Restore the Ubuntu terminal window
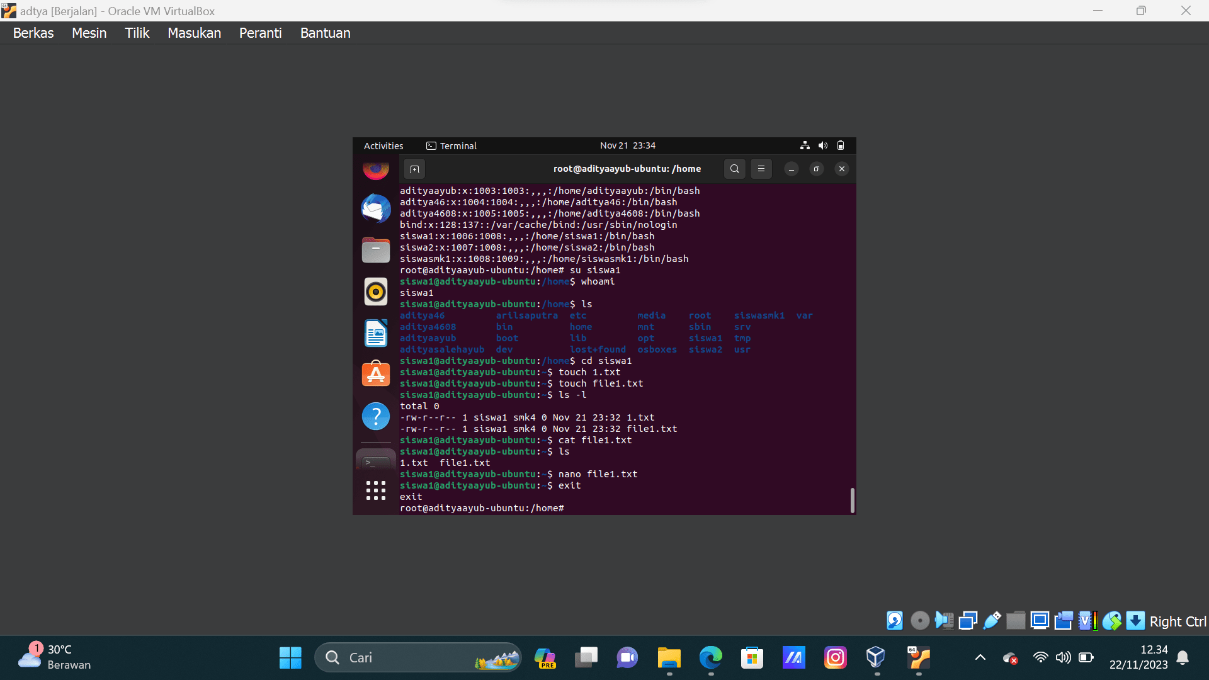The width and height of the screenshot is (1209, 680). [x=816, y=169]
